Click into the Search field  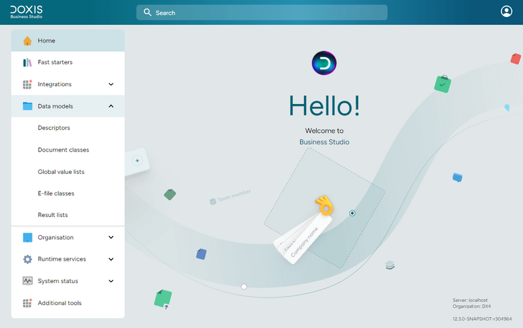pos(261,12)
